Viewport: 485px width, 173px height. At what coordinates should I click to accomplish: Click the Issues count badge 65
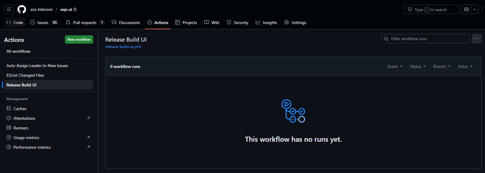(x=55, y=23)
